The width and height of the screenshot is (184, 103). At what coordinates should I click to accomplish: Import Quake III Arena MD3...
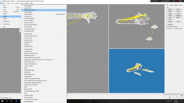[44, 10]
